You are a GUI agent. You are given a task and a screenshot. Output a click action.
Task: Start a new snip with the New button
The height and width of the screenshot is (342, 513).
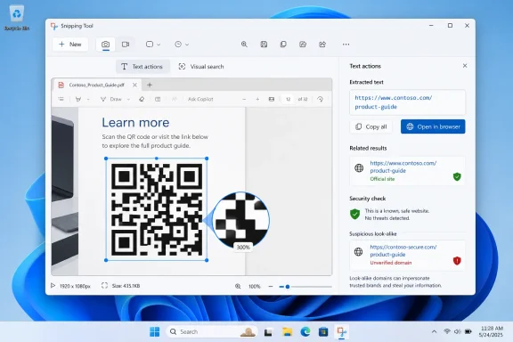(x=70, y=45)
